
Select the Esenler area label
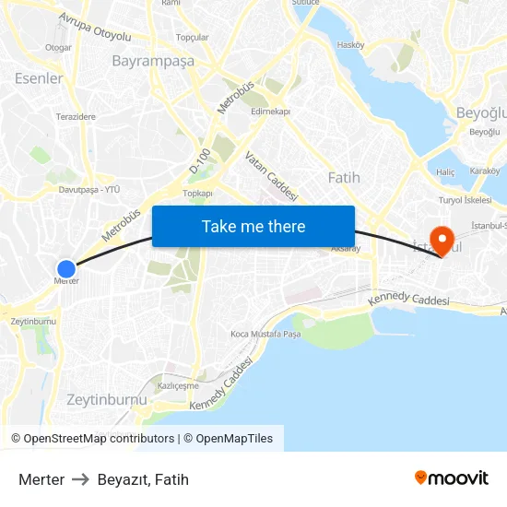(x=39, y=78)
